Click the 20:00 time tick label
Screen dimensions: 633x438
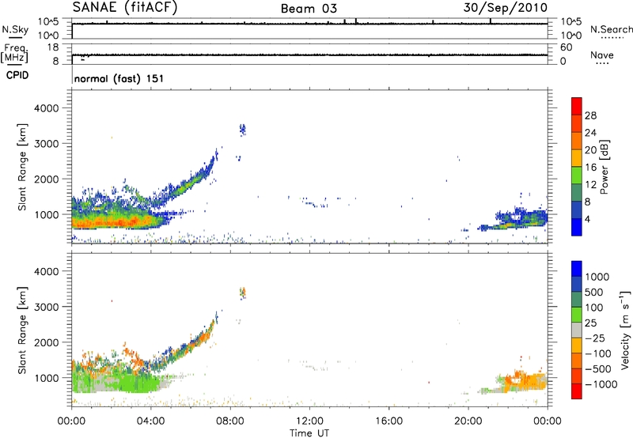pyautogui.click(x=468, y=421)
